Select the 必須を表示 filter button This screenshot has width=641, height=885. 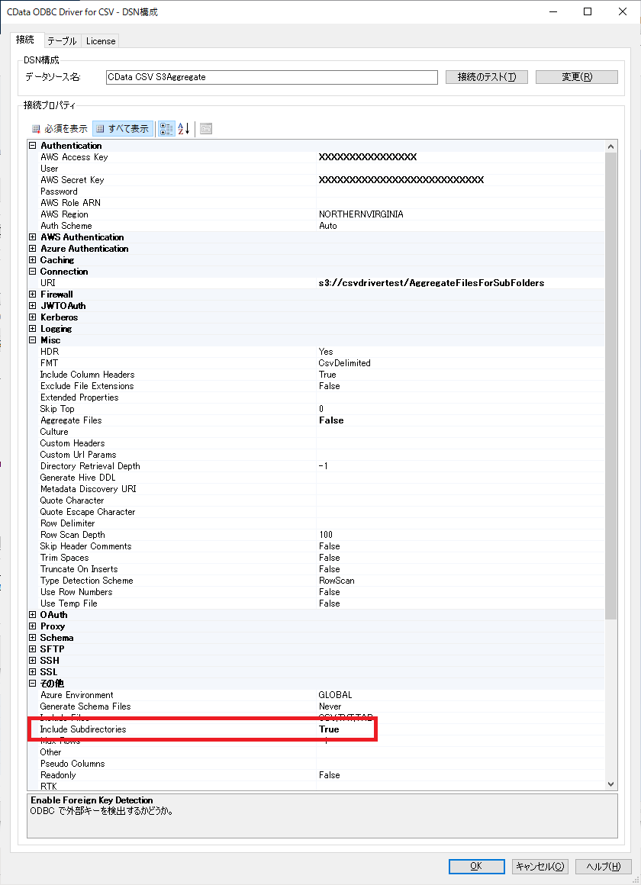tap(60, 129)
